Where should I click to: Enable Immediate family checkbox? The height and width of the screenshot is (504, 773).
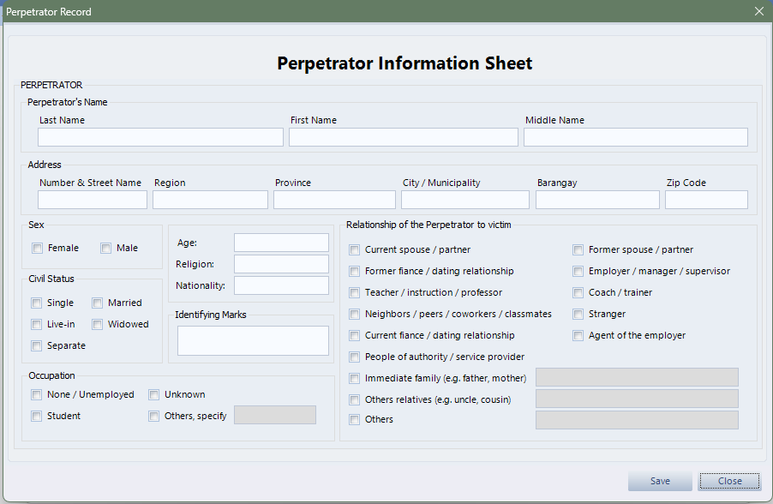click(x=355, y=379)
